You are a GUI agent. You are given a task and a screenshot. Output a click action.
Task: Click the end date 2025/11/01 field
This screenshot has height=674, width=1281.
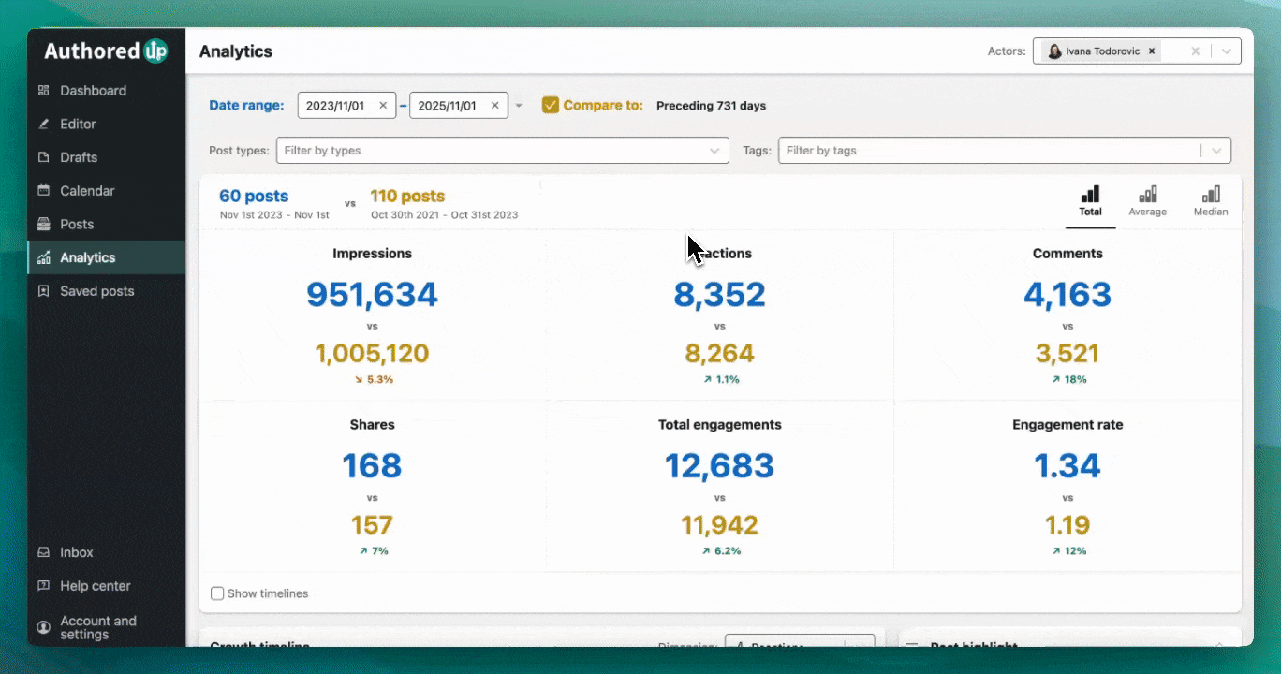click(x=448, y=106)
